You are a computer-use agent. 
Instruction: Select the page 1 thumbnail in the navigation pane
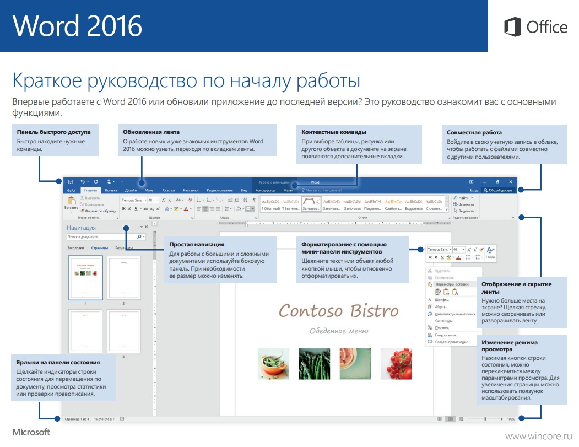85,278
